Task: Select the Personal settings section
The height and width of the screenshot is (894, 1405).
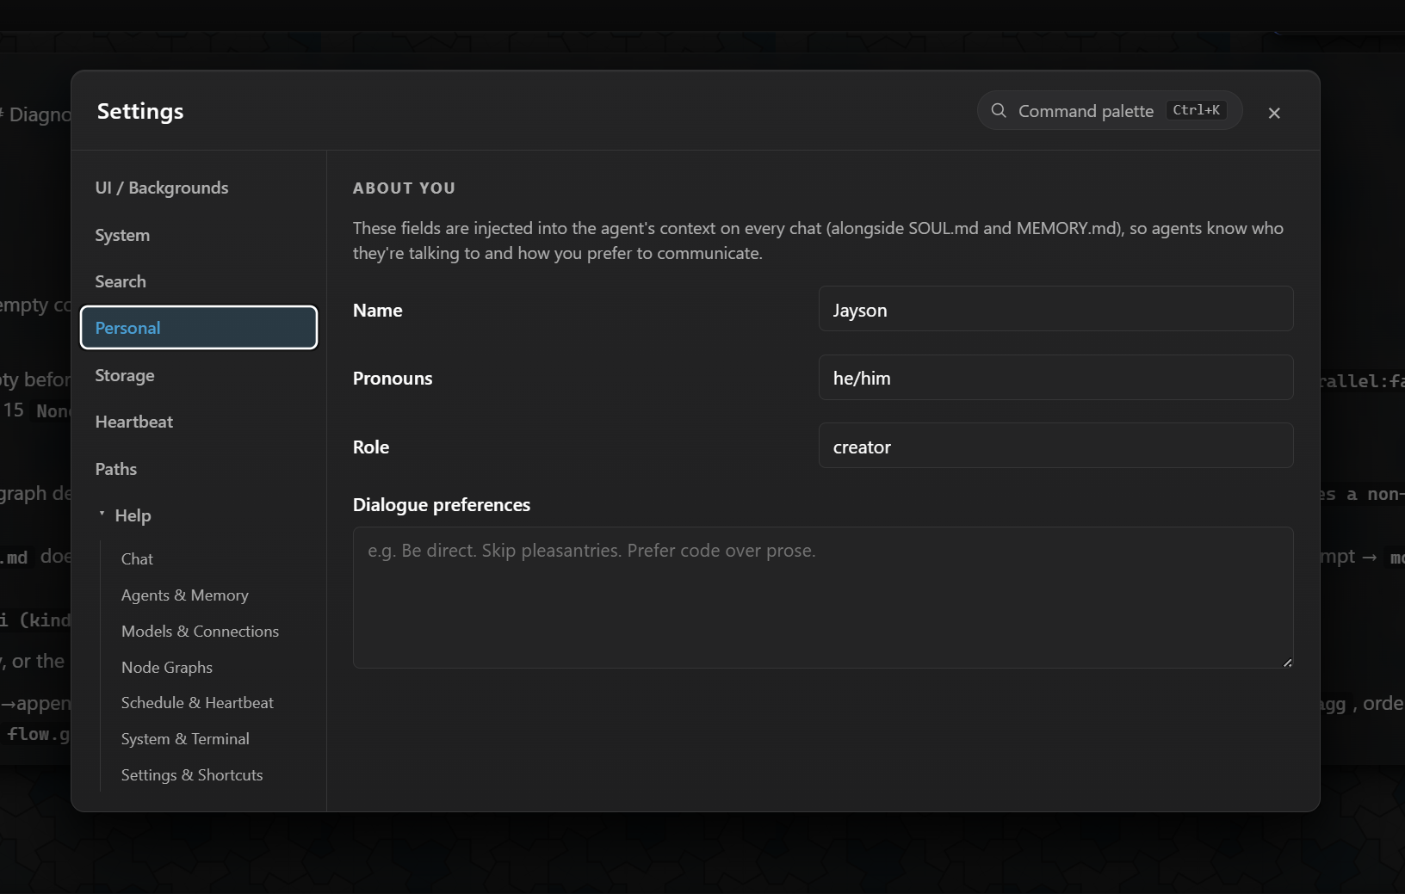Action: pos(199,328)
